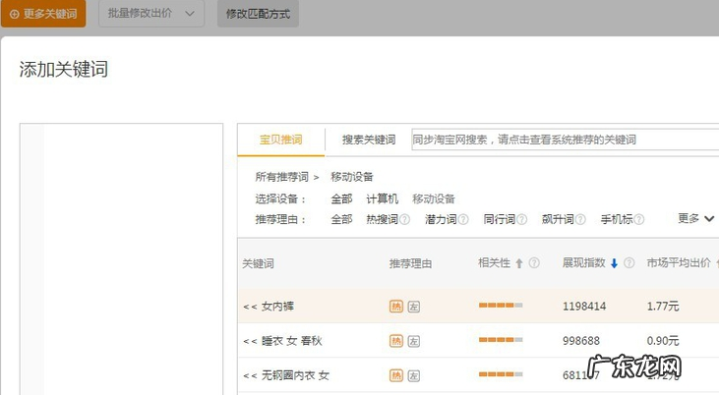Add keyword 女内裤 via << arrow
The image size is (719, 395).
pos(250,307)
